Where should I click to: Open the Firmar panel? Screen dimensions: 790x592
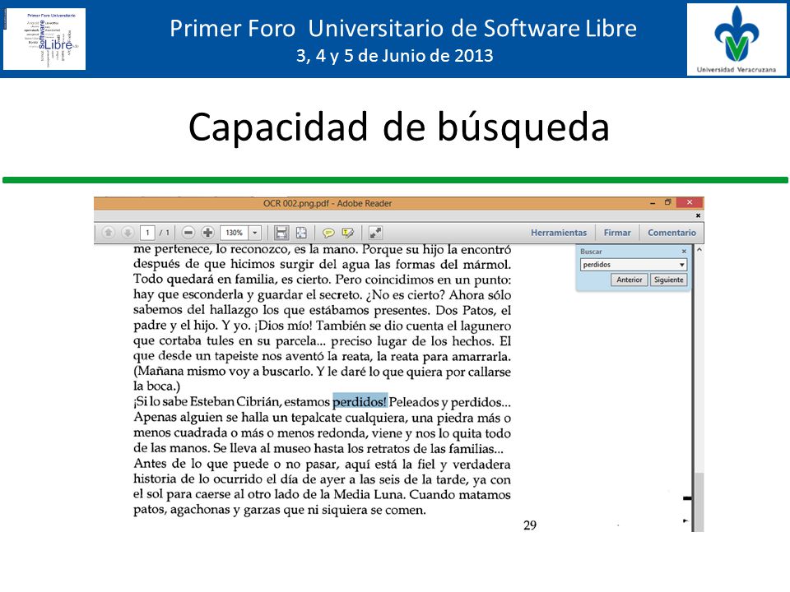click(x=617, y=233)
